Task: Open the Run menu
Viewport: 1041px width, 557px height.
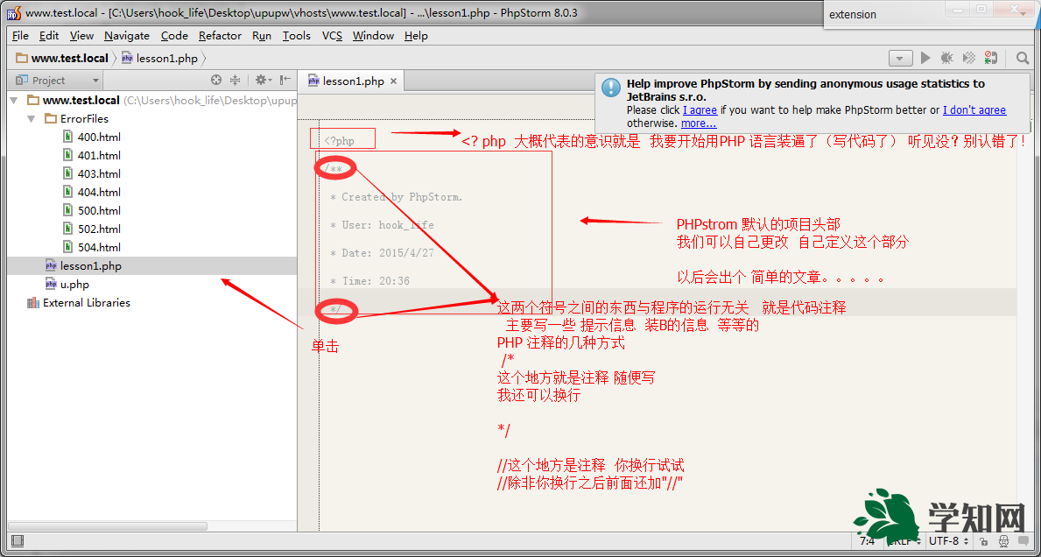Action: (x=262, y=36)
